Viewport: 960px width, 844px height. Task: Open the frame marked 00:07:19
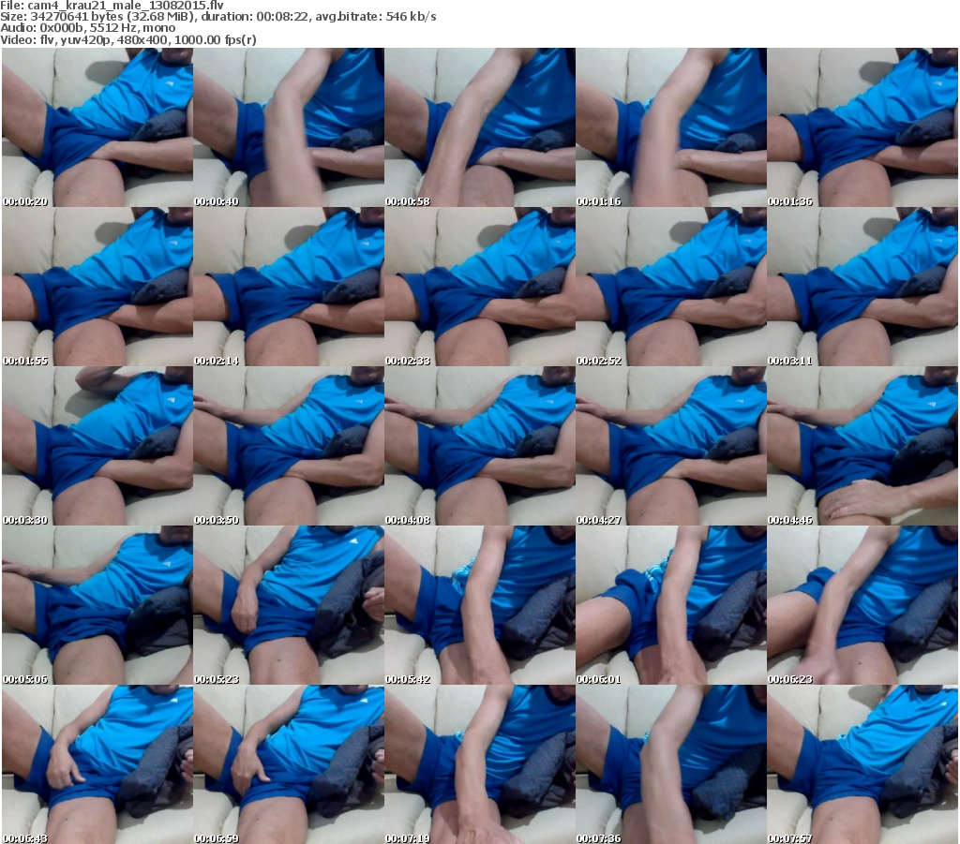click(x=480, y=764)
